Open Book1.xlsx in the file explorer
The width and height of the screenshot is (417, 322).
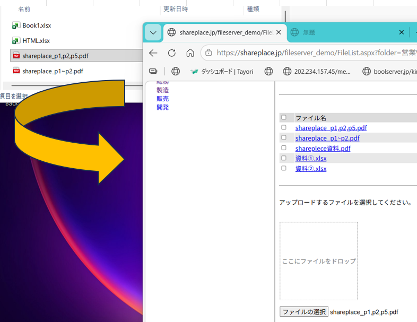tap(37, 25)
